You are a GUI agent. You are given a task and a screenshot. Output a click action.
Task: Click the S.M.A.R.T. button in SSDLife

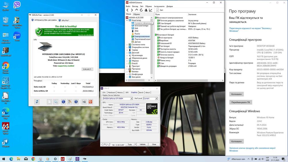[x=88, y=69]
